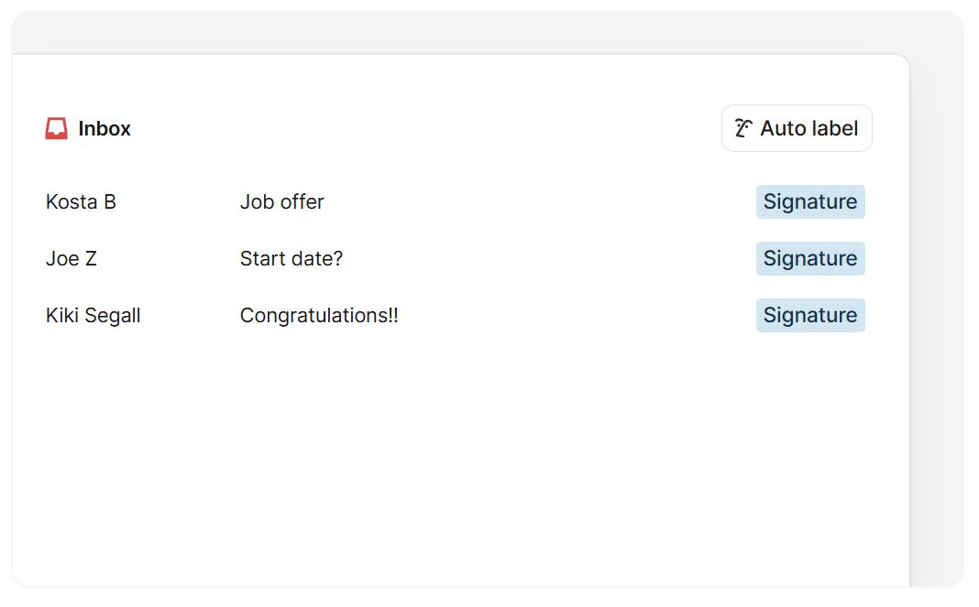
Task: Select the whole Kosta B email row
Action: pyautogui.click(x=456, y=201)
